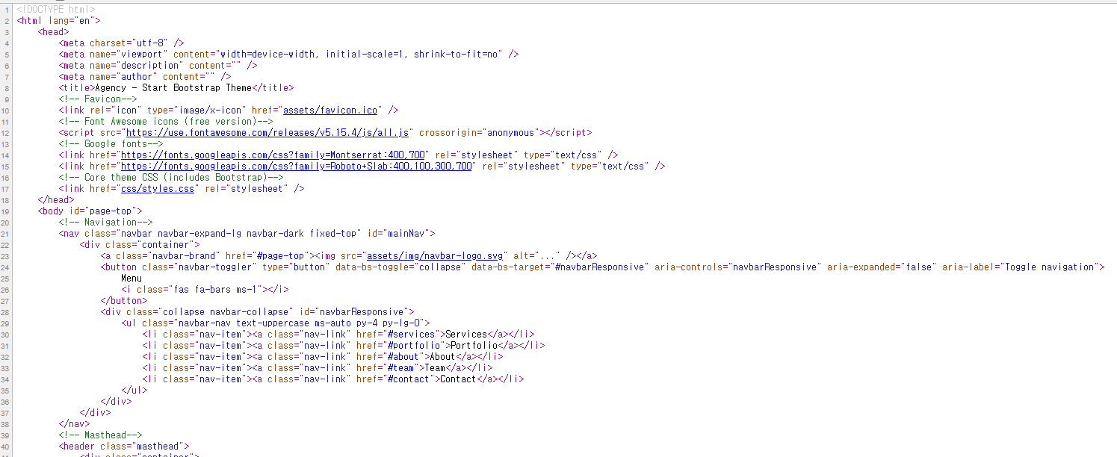Click line number 40 in the gutter
This screenshot has height=457, width=1117.
6,447
